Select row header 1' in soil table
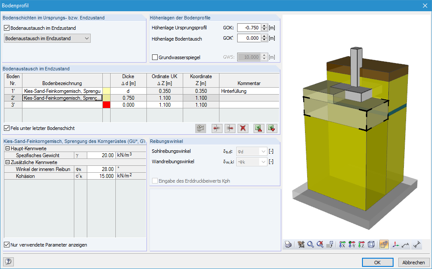 pyautogui.click(x=13, y=91)
